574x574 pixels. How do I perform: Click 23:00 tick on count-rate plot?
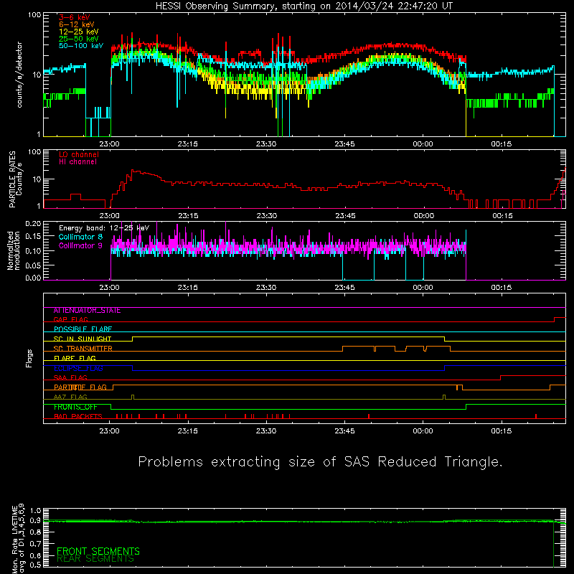coord(110,144)
